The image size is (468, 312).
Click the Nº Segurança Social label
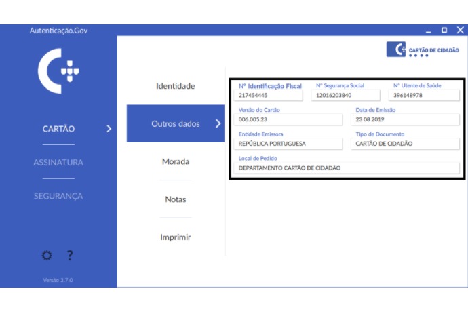click(340, 85)
